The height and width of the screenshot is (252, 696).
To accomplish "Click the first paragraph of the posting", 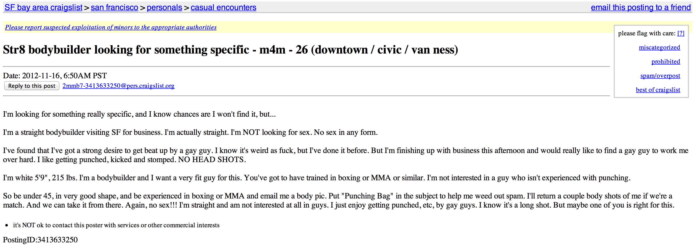I will coord(139,114).
